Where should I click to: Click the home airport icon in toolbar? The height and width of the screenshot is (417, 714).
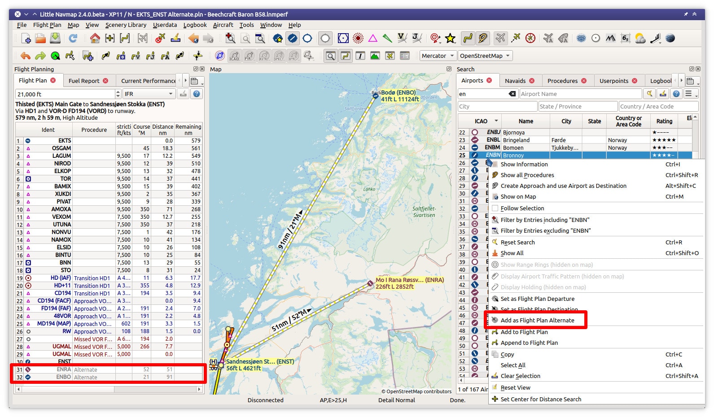pos(95,39)
